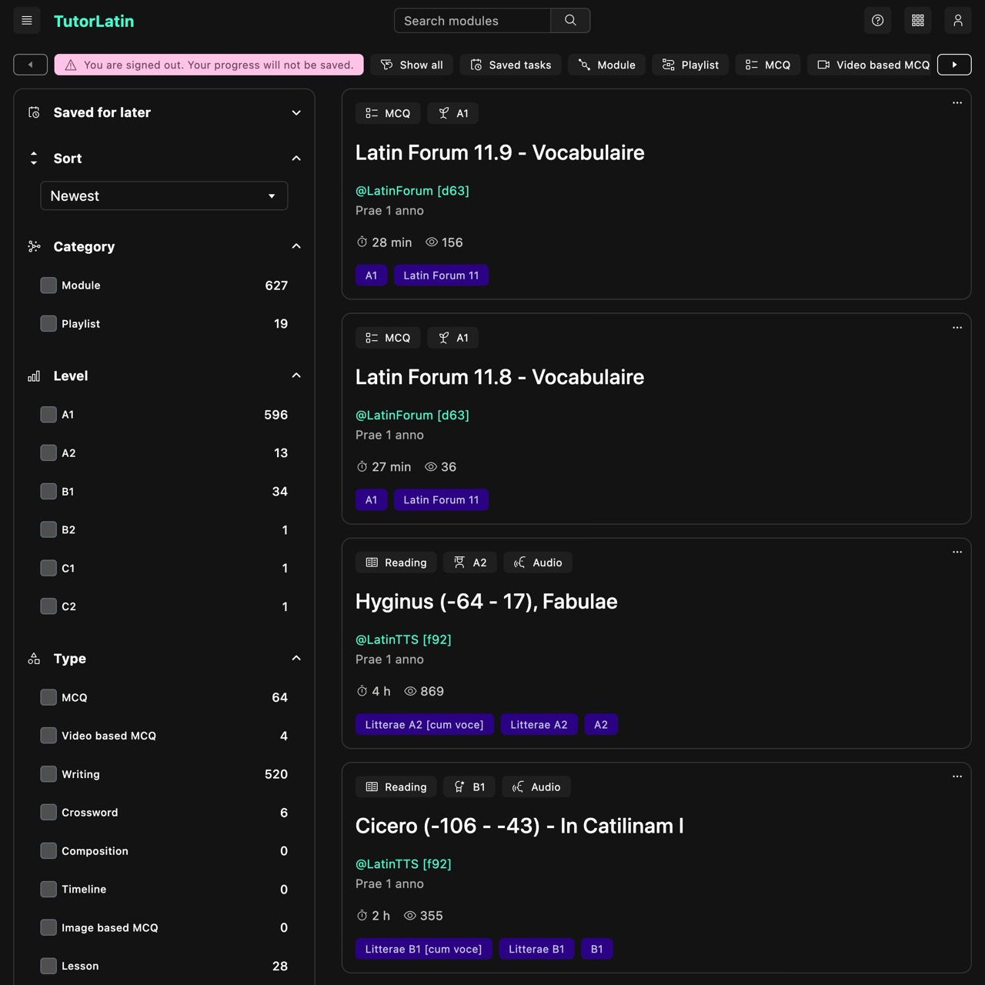The image size is (985, 985).
Task: Check the Timeline type checkbox
Action: click(x=48, y=890)
